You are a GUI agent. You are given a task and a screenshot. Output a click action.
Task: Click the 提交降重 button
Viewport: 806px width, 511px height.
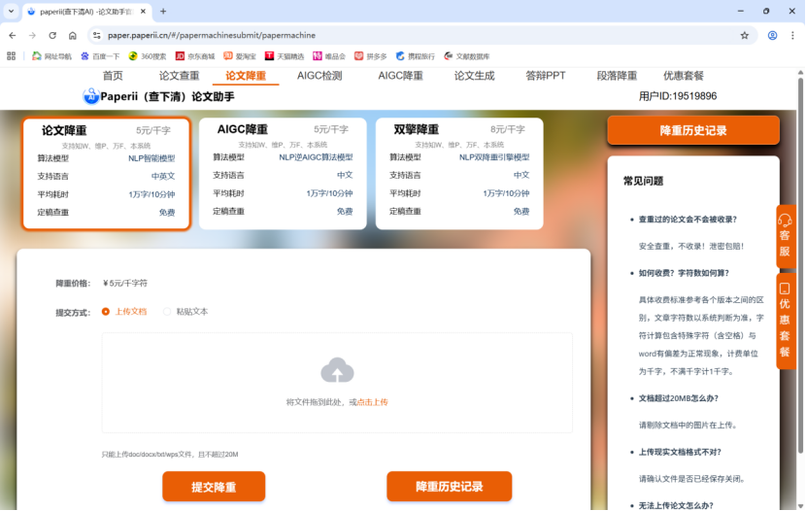[x=214, y=487]
